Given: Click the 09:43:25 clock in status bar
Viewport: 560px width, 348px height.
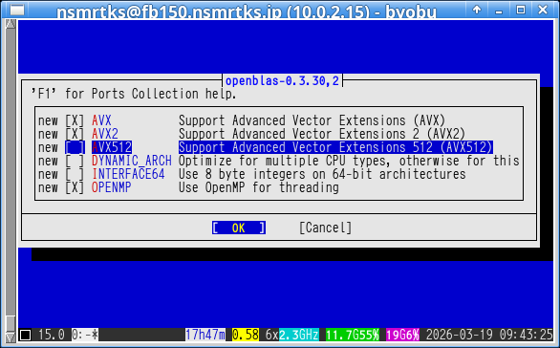Looking at the screenshot, I should click(x=526, y=335).
